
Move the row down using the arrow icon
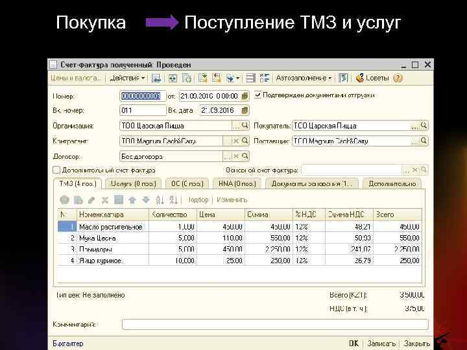click(x=146, y=200)
